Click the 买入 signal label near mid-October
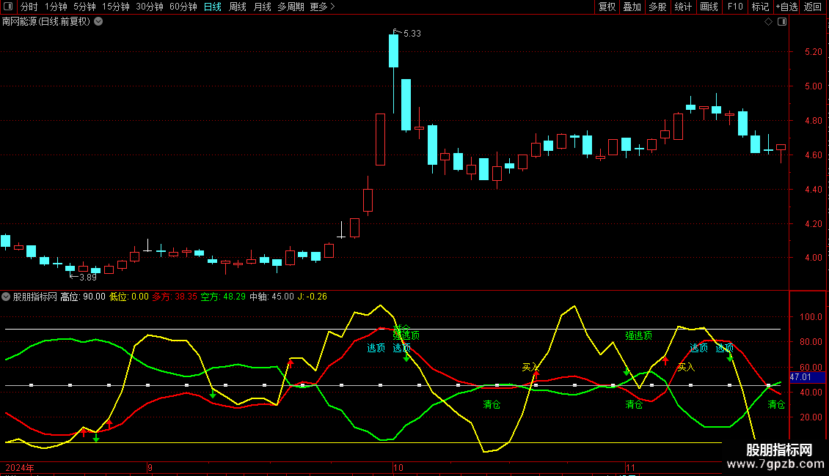 [530, 367]
